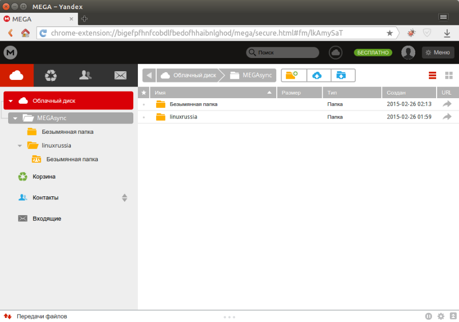Click the cloud status icon in header

[335, 53]
